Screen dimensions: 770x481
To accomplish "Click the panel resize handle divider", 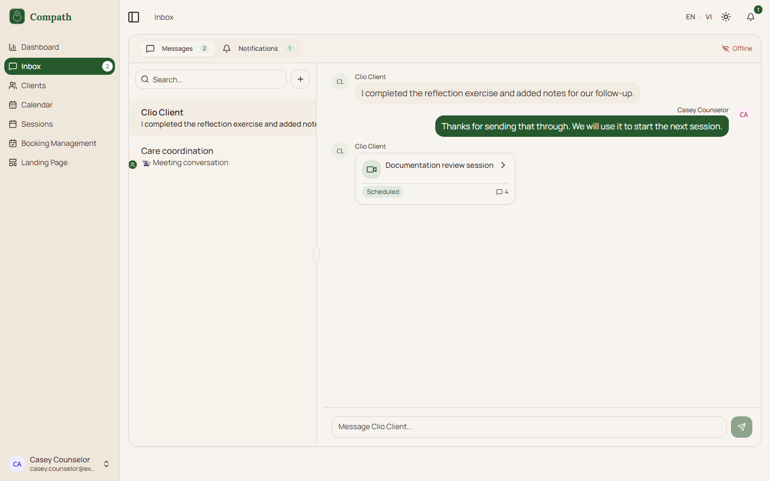I will click(317, 255).
